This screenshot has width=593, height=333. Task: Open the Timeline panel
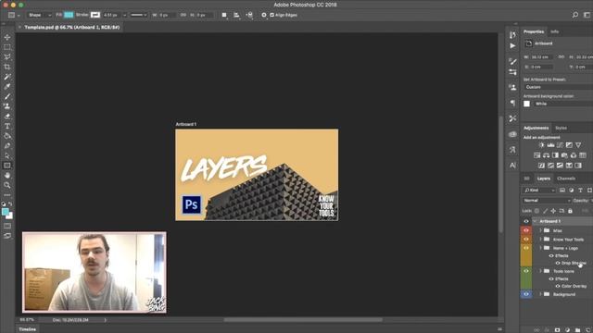(x=28, y=329)
